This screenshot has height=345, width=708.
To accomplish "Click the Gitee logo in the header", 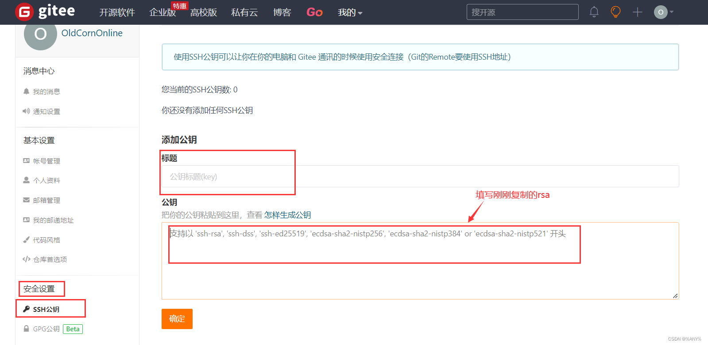I will [x=45, y=12].
